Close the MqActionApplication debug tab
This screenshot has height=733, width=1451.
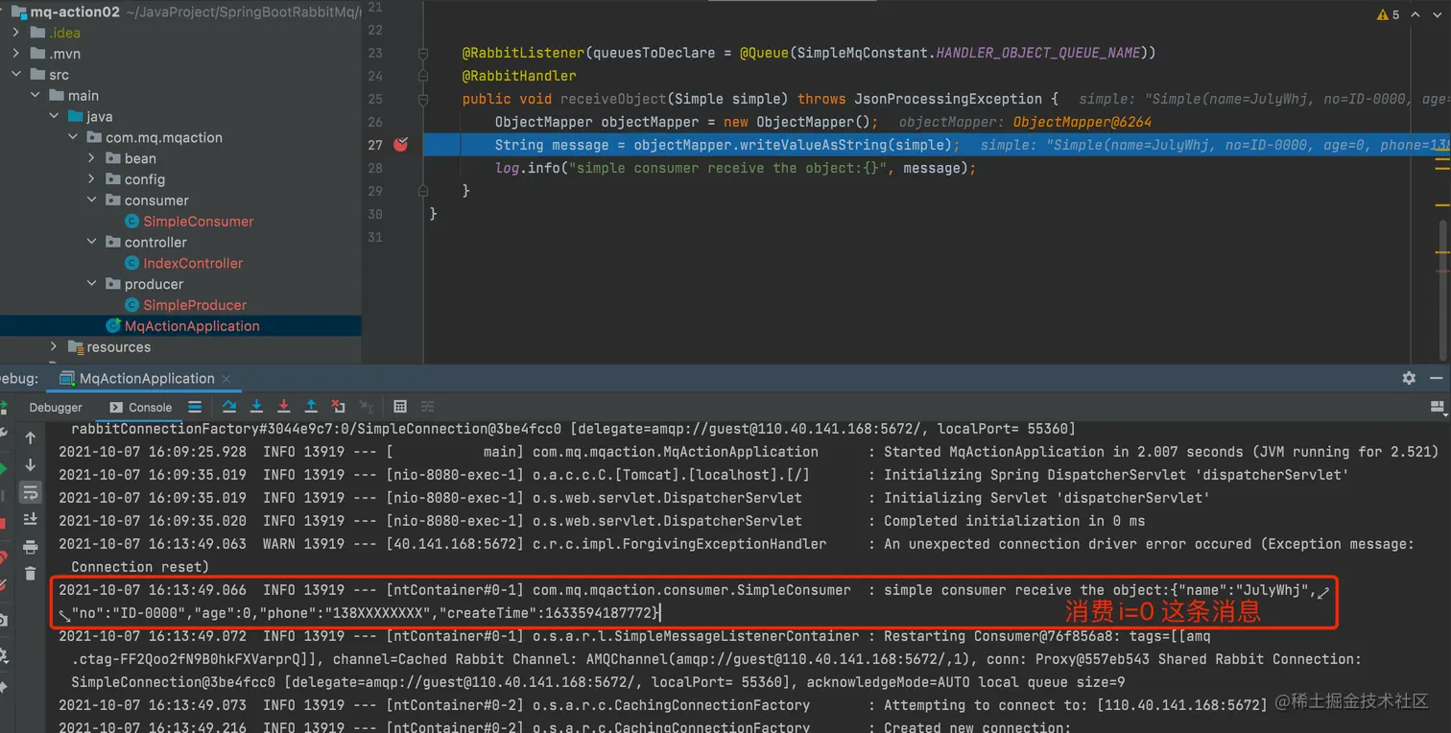[226, 379]
